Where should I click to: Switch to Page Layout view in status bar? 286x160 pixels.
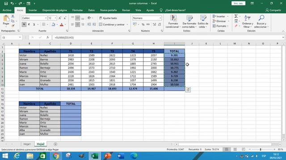click(x=235, y=149)
